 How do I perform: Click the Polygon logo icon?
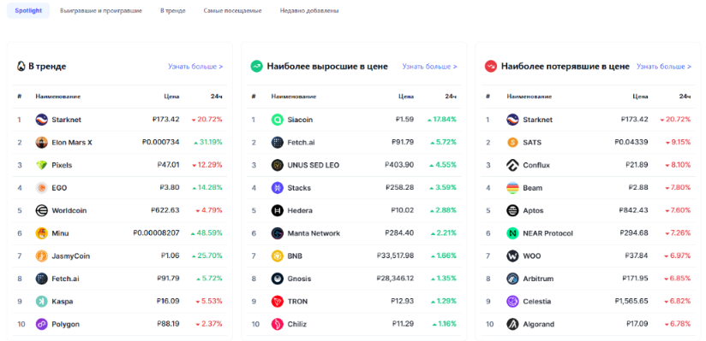(41, 324)
